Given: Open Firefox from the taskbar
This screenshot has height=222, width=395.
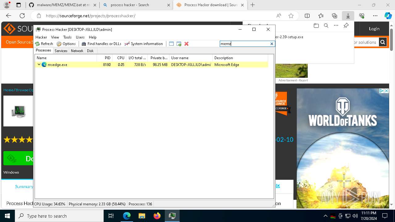Looking at the screenshot, I should 157,216.
